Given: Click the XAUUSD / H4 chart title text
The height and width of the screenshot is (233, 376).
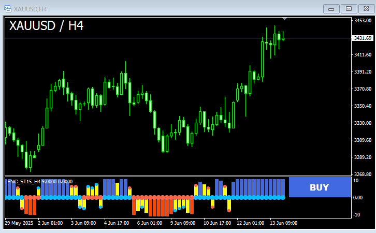Looking at the screenshot, I should click(46, 26).
